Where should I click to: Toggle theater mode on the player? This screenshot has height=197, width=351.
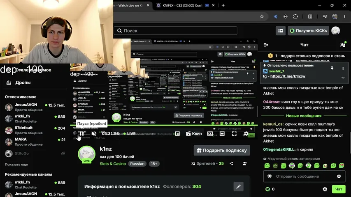pyautogui.click(x=222, y=133)
